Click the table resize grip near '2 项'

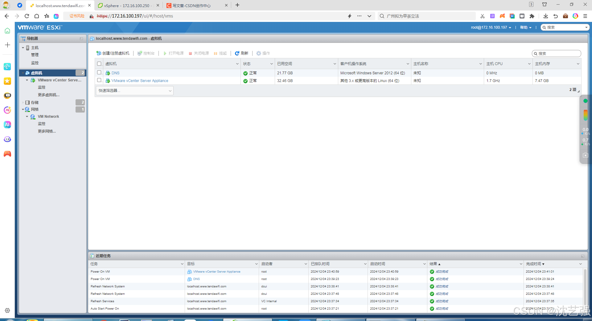tap(579, 91)
